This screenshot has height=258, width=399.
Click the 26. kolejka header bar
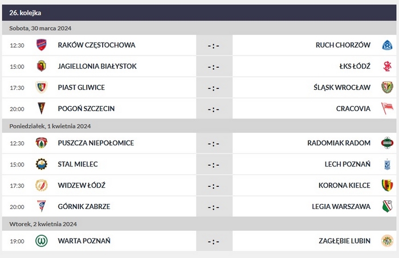(199, 13)
